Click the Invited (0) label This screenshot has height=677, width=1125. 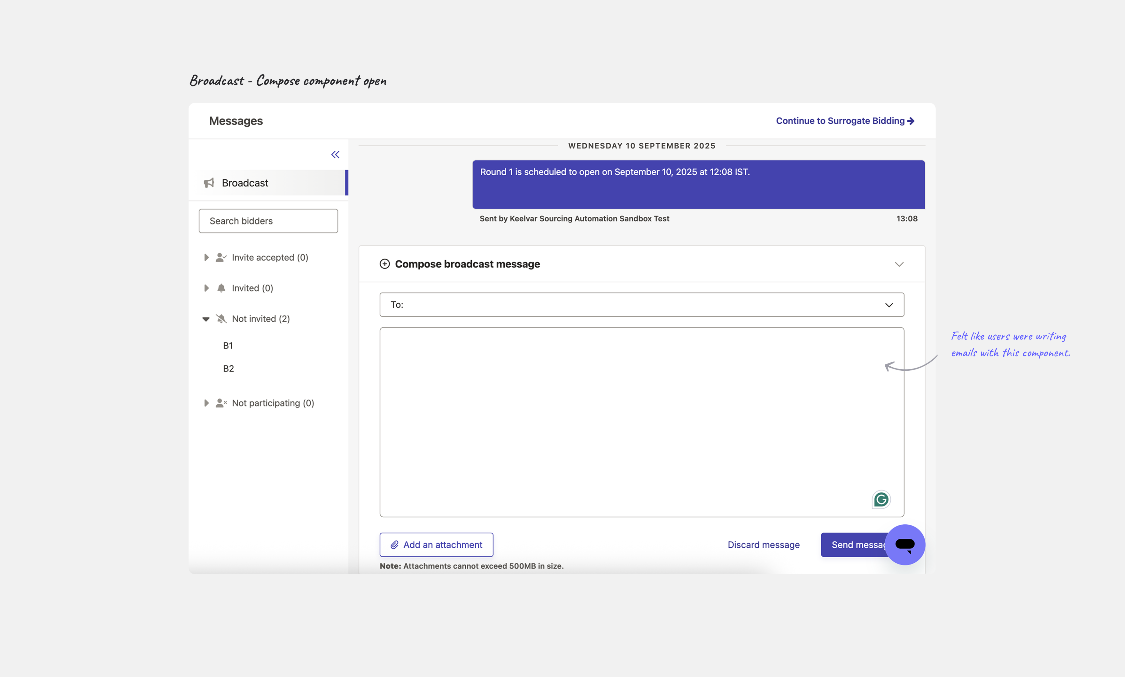click(x=252, y=288)
